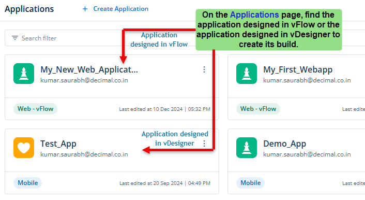
Task: Click Last edited at 20 Sep 2024 text
Action: pyautogui.click(x=165, y=183)
